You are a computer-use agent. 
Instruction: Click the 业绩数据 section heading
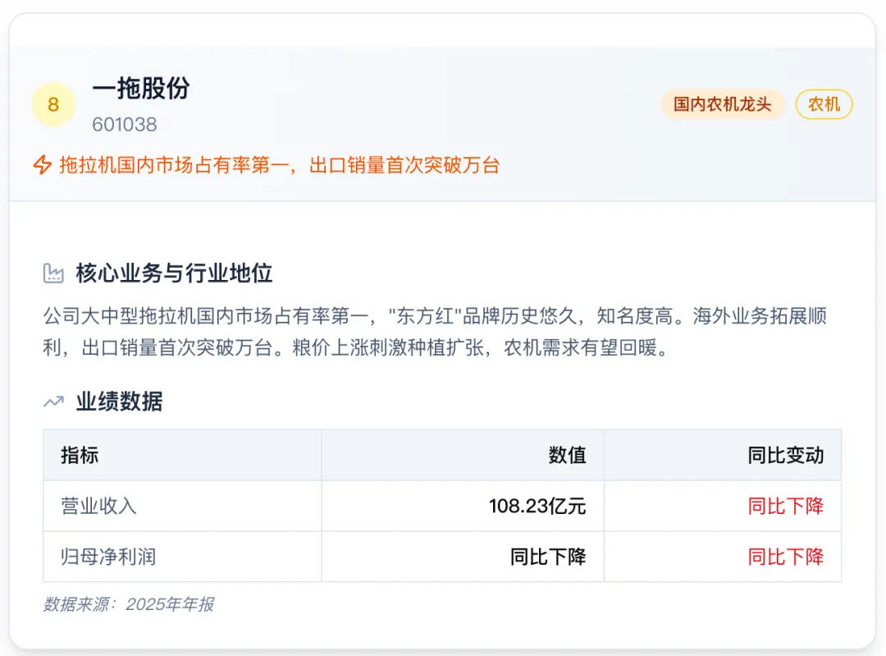click(x=119, y=402)
